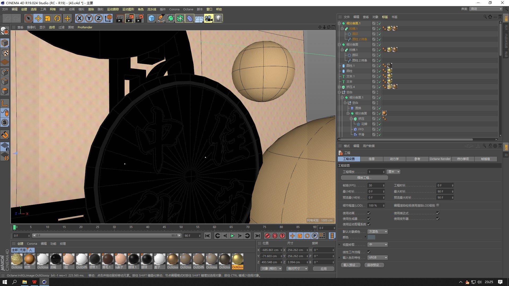Toggle the Enable Snap magnet icon
Screen dimensions: 509x286
tap(5, 135)
